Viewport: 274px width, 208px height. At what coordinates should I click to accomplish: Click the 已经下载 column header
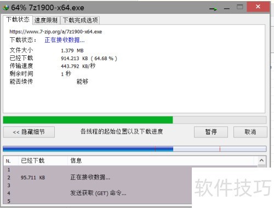(43, 161)
